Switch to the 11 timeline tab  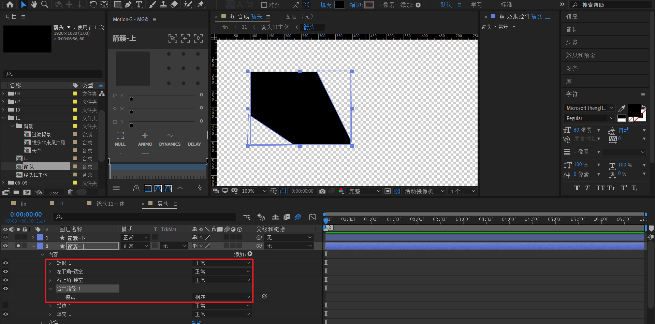(x=61, y=204)
